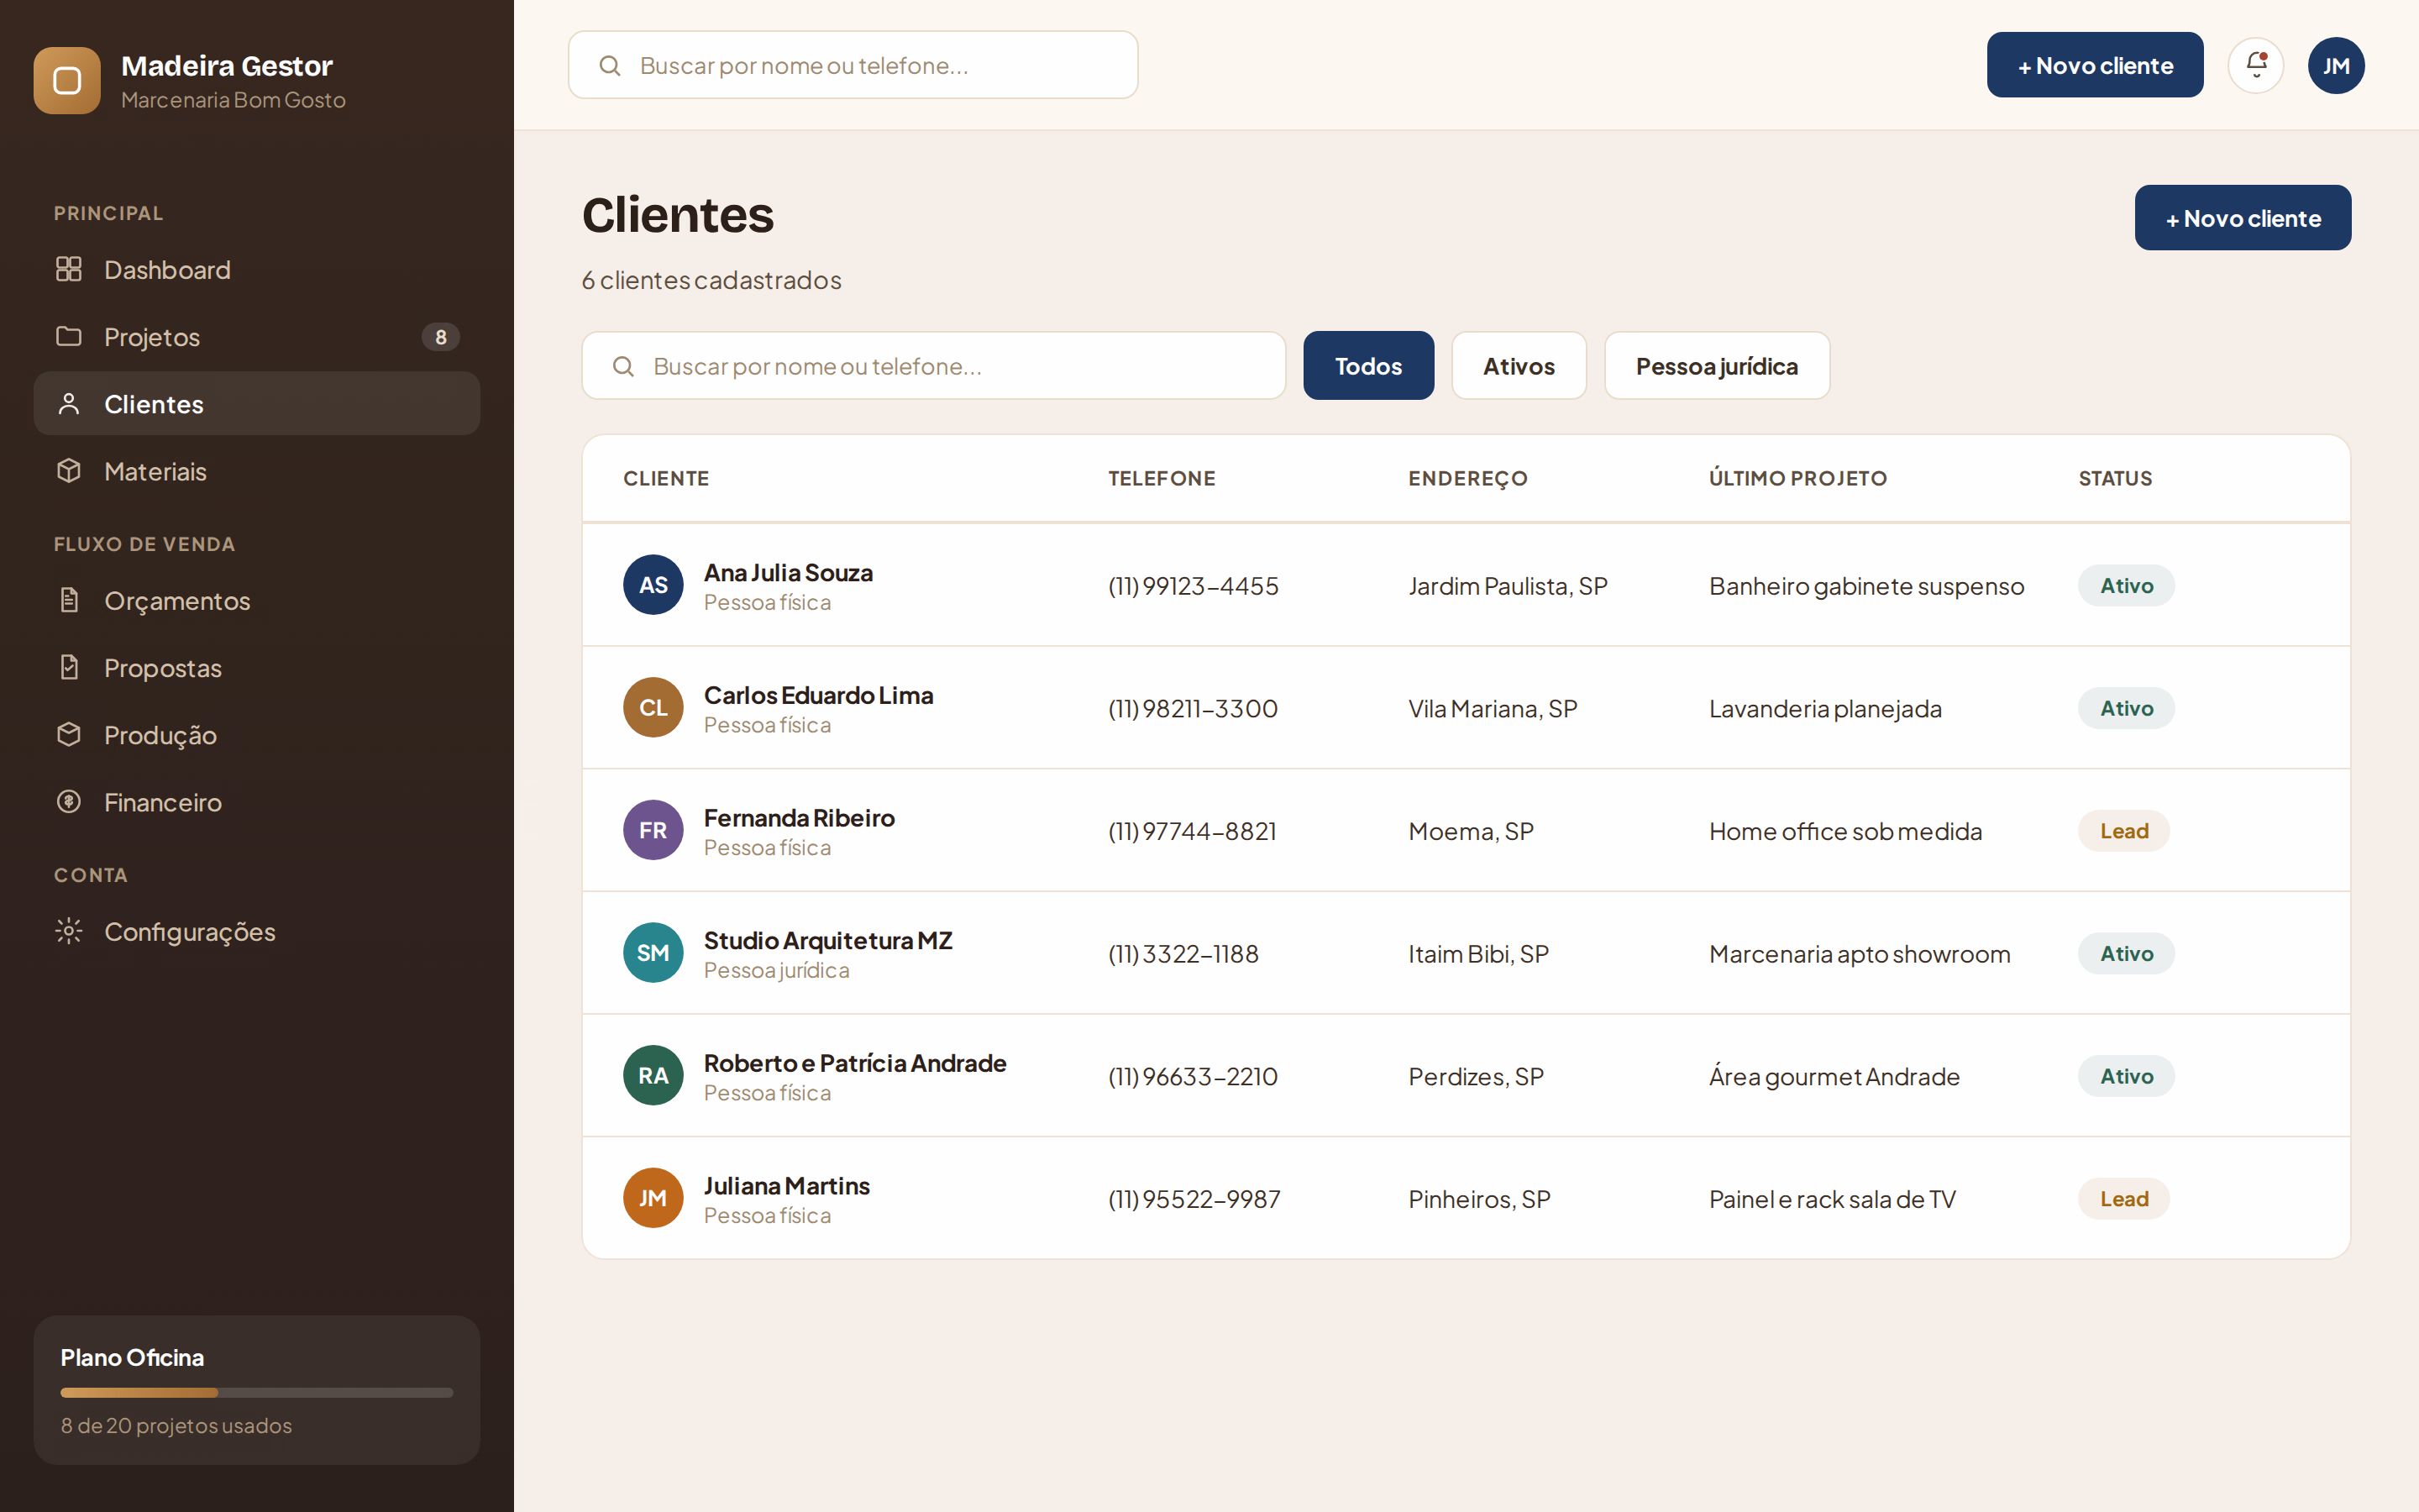Click the orange JM avatar for Juliana Martins

click(x=653, y=1198)
